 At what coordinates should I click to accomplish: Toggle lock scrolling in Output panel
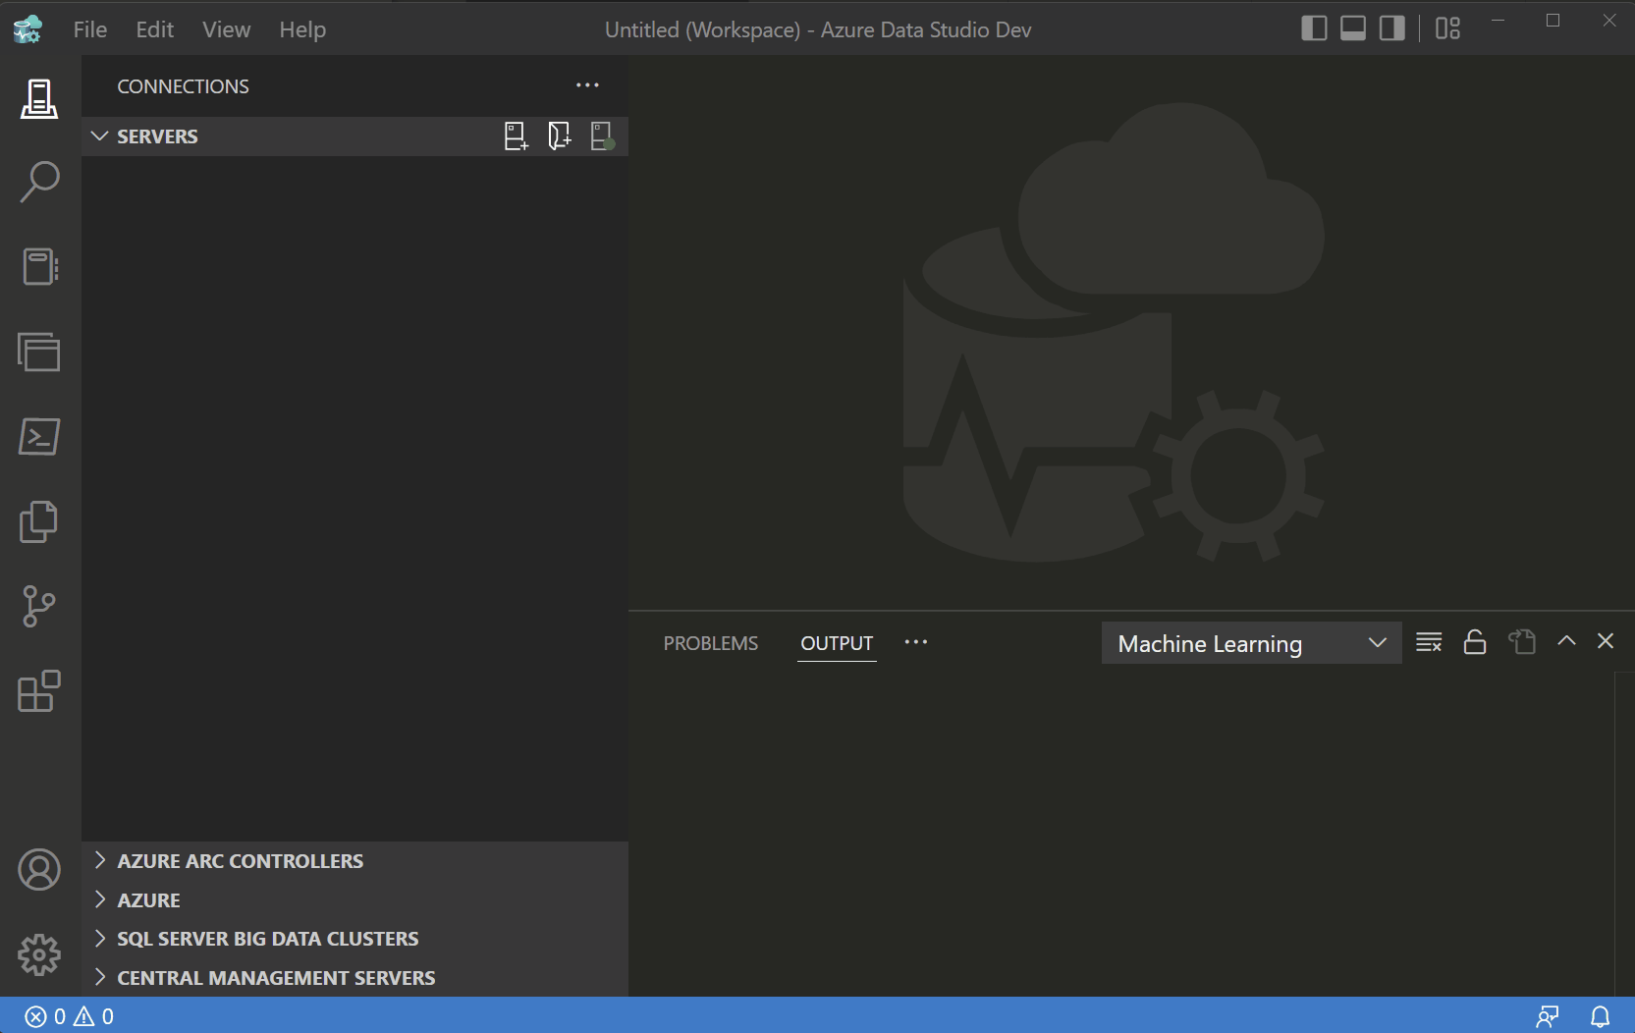(x=1475, y=642)
